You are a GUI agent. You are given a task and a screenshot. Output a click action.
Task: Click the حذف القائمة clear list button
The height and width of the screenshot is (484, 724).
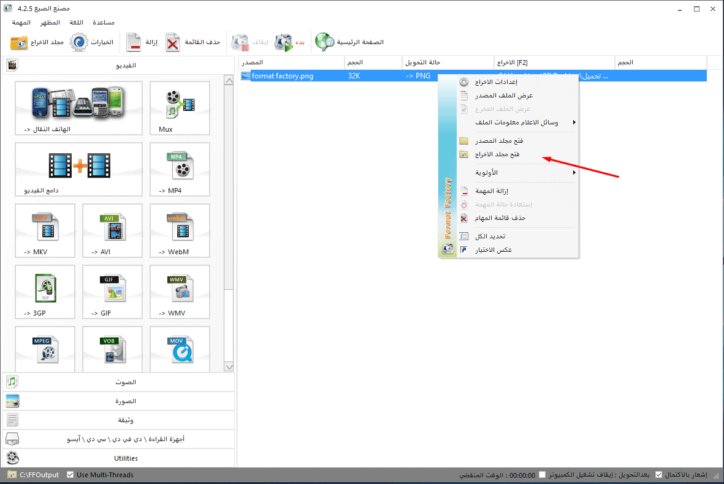194,42
